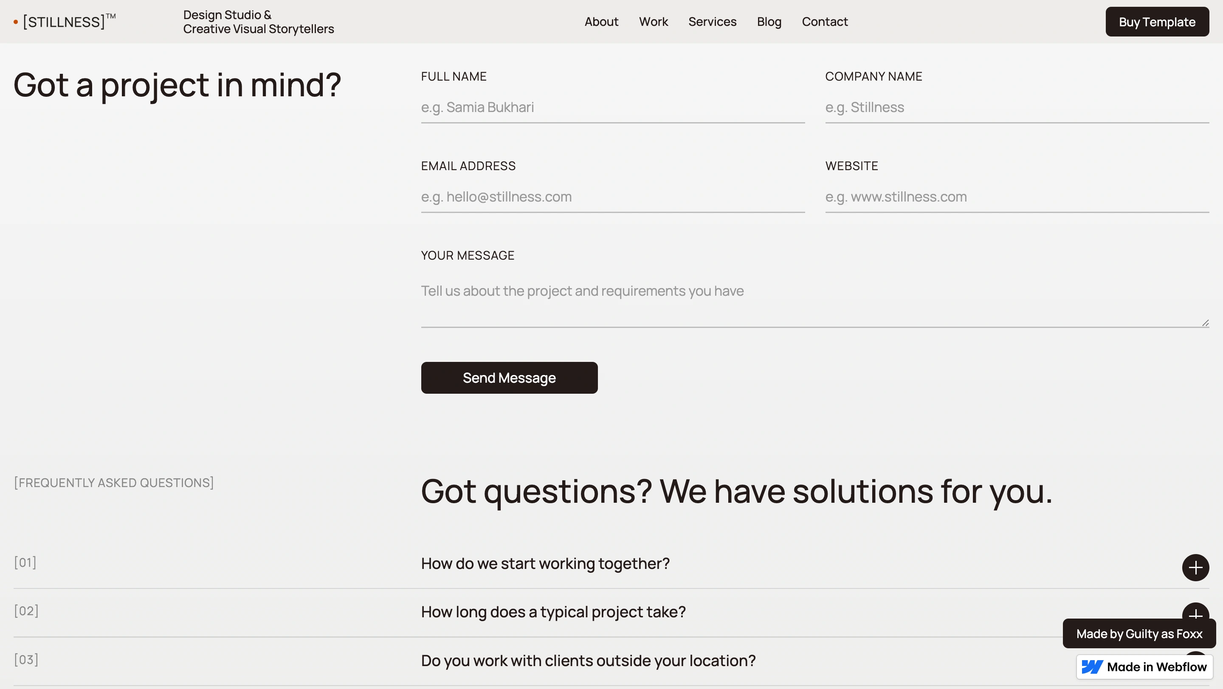
Task: Click the 'Design Studio & Creative Visual Storytellers' tagline
Action: point(258,22)
